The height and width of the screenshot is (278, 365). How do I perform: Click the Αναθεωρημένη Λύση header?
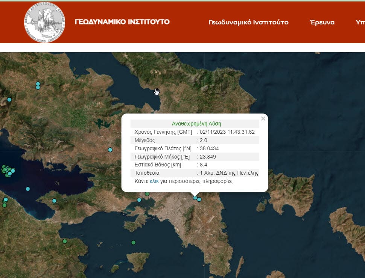click(196, 124)
